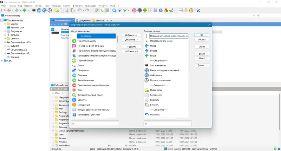The height and width of the screenshot is (151, 281).
Task: Switch to the 'Документы' tab
Action: pos(83,21)
